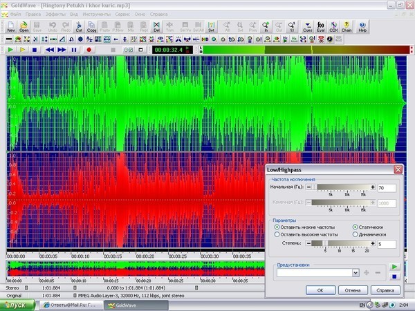Click minus button of 'Степень' slider

(x=308, y=243)
